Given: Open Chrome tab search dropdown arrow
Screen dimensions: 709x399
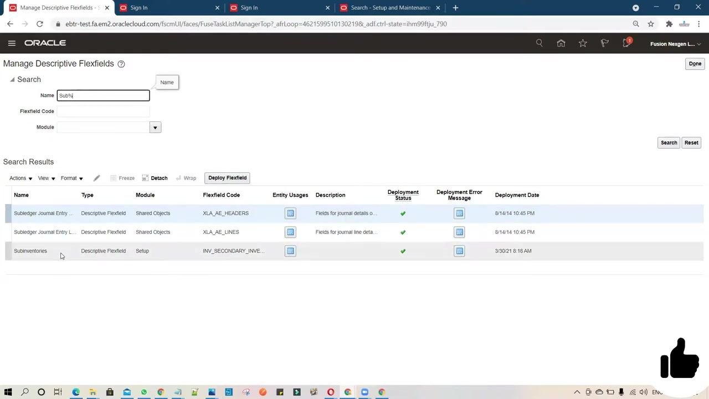Looking at the screenshot, I should coord(636,8).
